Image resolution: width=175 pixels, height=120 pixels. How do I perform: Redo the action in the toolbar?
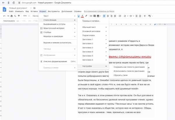point(8,16)
